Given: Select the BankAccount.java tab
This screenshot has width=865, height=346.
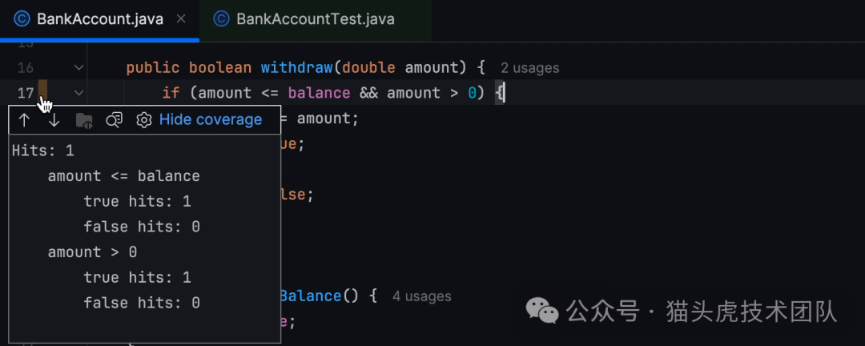Looking at the screenshot, I should coord(99,18).
